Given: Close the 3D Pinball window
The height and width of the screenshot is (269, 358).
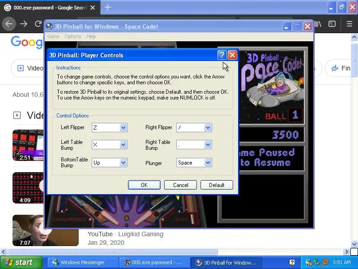Looking at the screenshot, I should (x=307, y=26).
